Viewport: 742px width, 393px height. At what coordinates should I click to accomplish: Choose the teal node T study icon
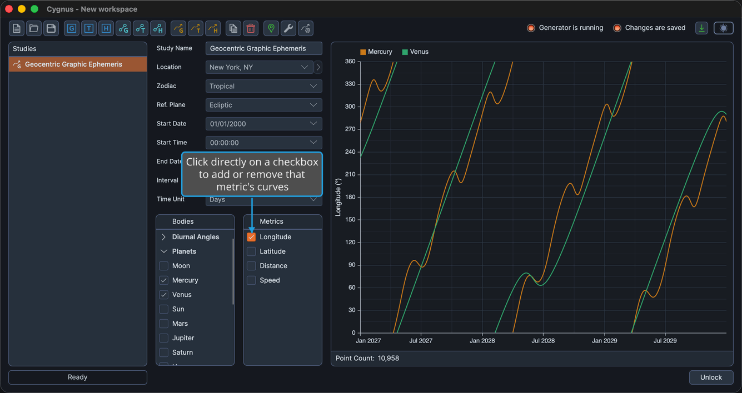click(141, 28)
